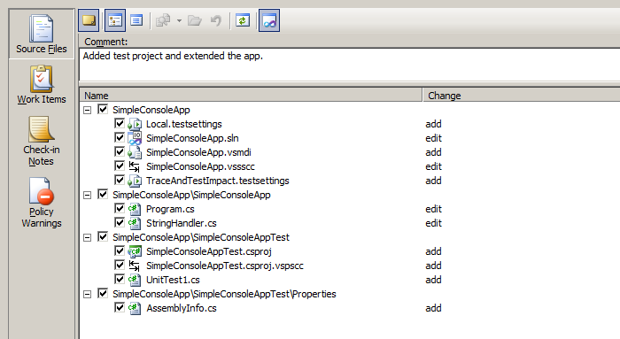Viewport: 620px width, 339px height.
Task: Click the SimpleConsoleApp.vsmdi file icon
Action: [x=135, y=152]
